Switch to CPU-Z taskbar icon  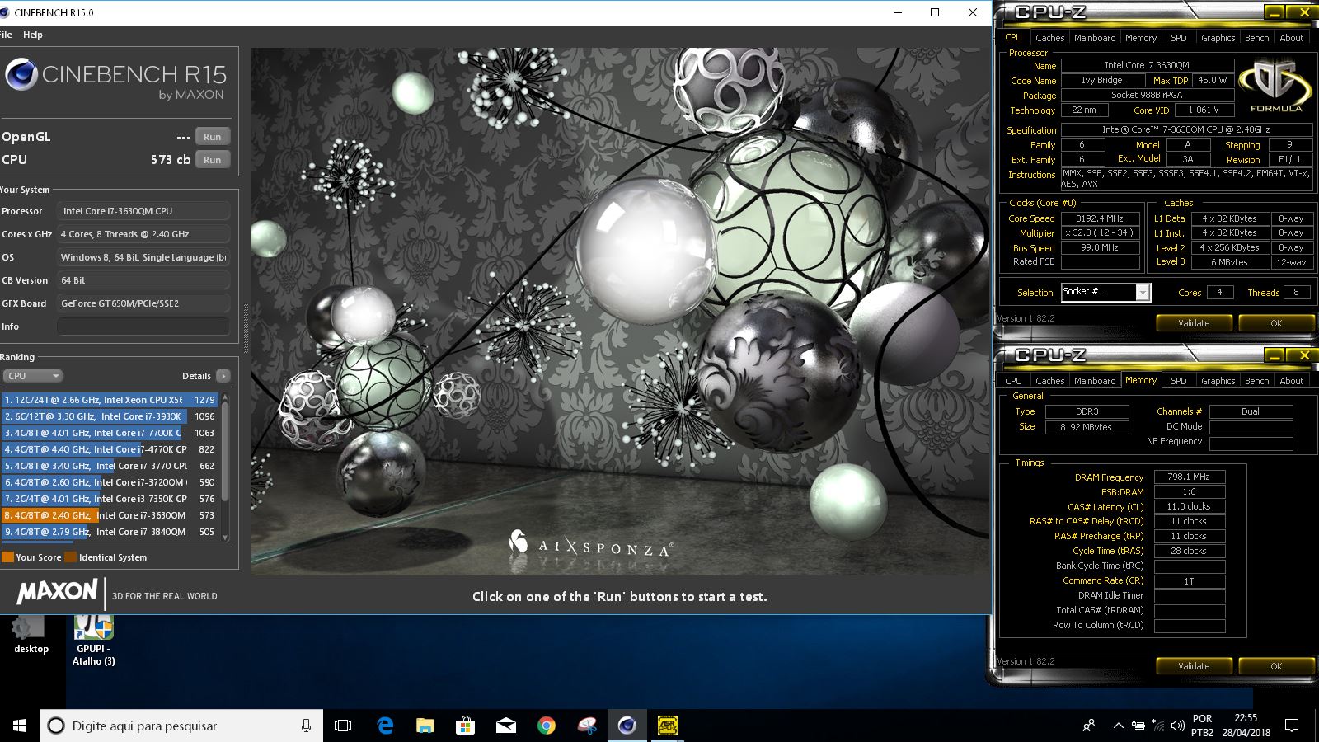tap(668, 726)
